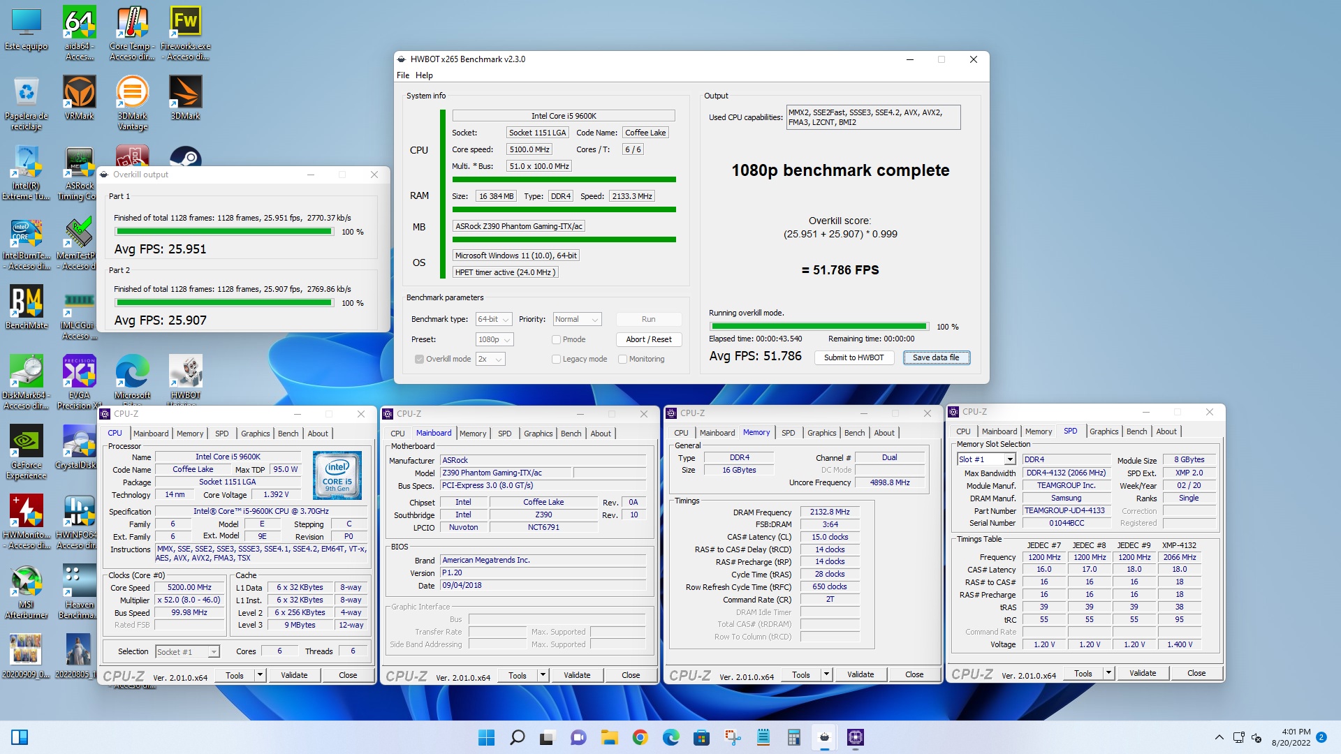This screenshot has width=1341, height=754.
Task: Open Widgets button at taskbar left
Action: (x=20, y=737)
